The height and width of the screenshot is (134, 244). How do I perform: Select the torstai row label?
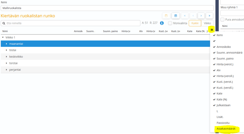(13, 63)
